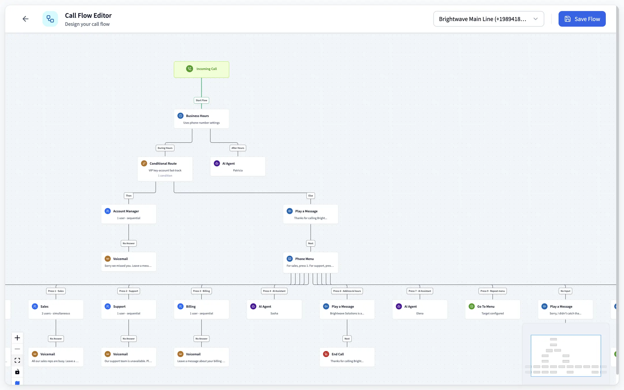Zoom in with the plus control
Image resolution: width=624 pixels, height=390 pixels.
[x=17, y=338]
